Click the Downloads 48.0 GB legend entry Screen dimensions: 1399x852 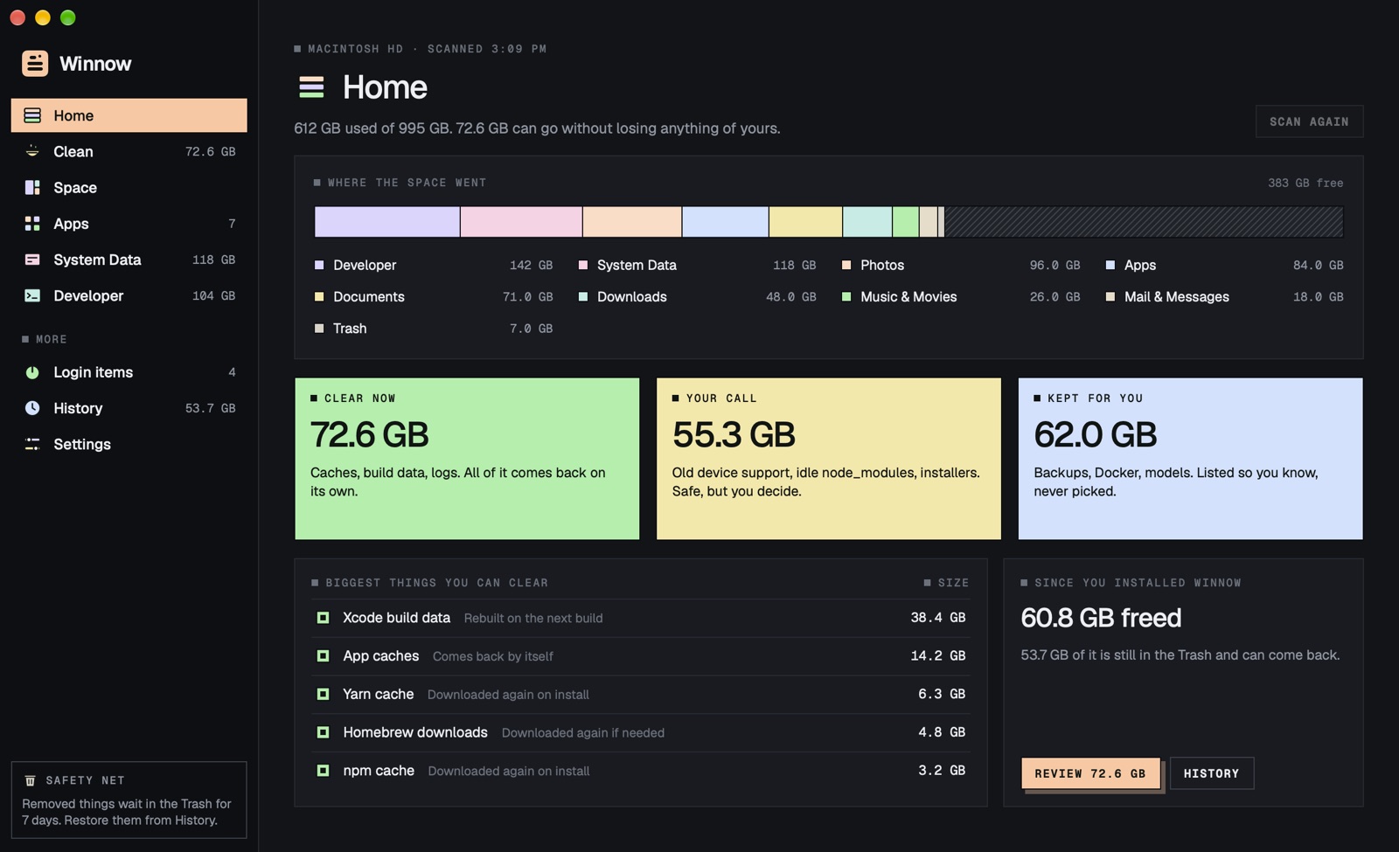tap(697, 297)
